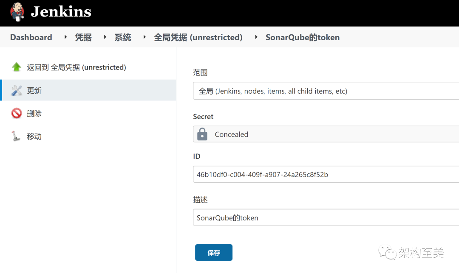Select 删除 in the side menu
Viewport: 459px width, 273px height.
[x=34, y=113]
